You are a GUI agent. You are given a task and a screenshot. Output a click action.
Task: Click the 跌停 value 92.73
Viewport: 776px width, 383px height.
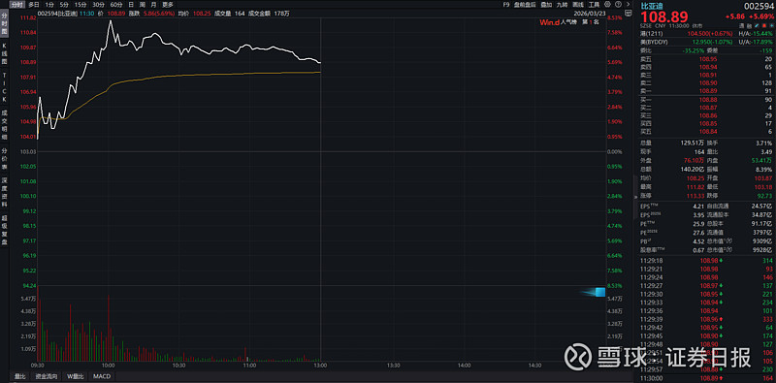coord(765,196)
